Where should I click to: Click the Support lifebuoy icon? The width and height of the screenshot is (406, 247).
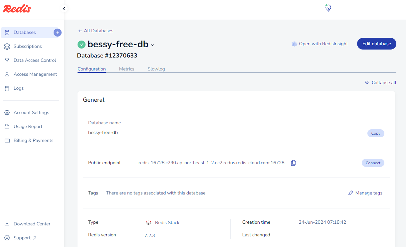7,238
